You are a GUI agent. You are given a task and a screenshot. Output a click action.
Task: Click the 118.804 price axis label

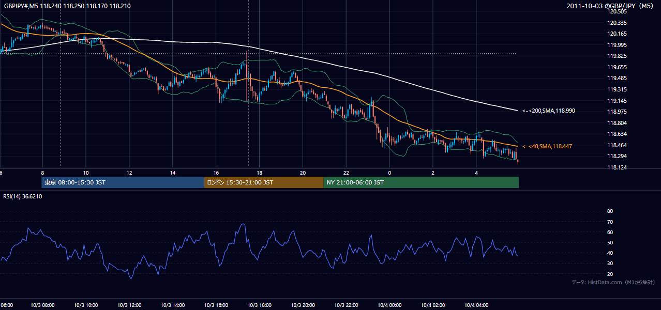618,123
